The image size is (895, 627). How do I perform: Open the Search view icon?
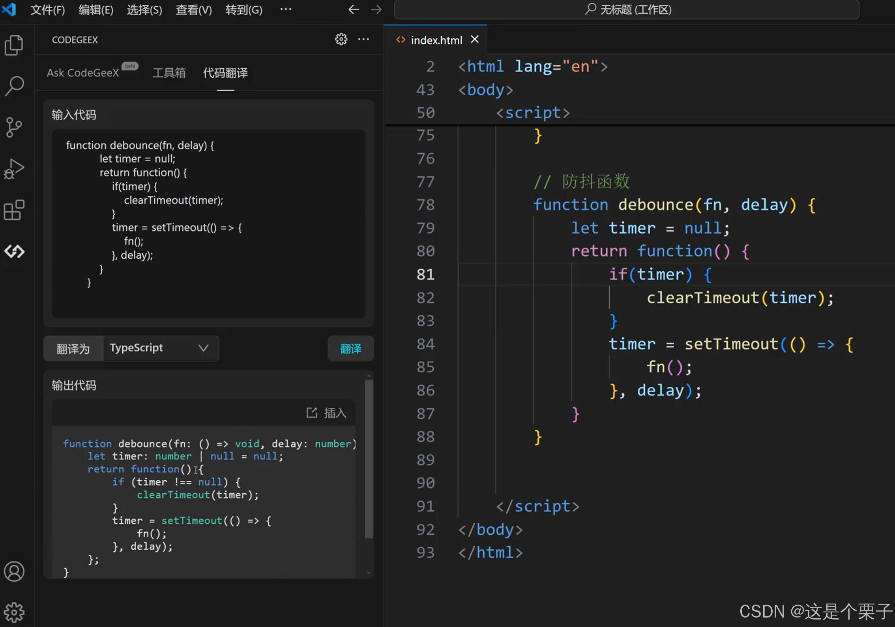coord(14,86)
